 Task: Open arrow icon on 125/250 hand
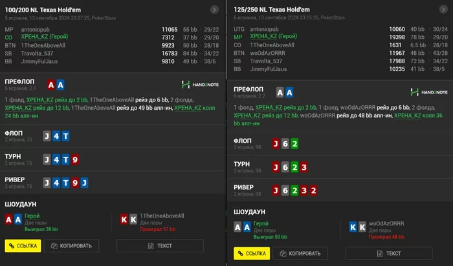tap(443, 10)
